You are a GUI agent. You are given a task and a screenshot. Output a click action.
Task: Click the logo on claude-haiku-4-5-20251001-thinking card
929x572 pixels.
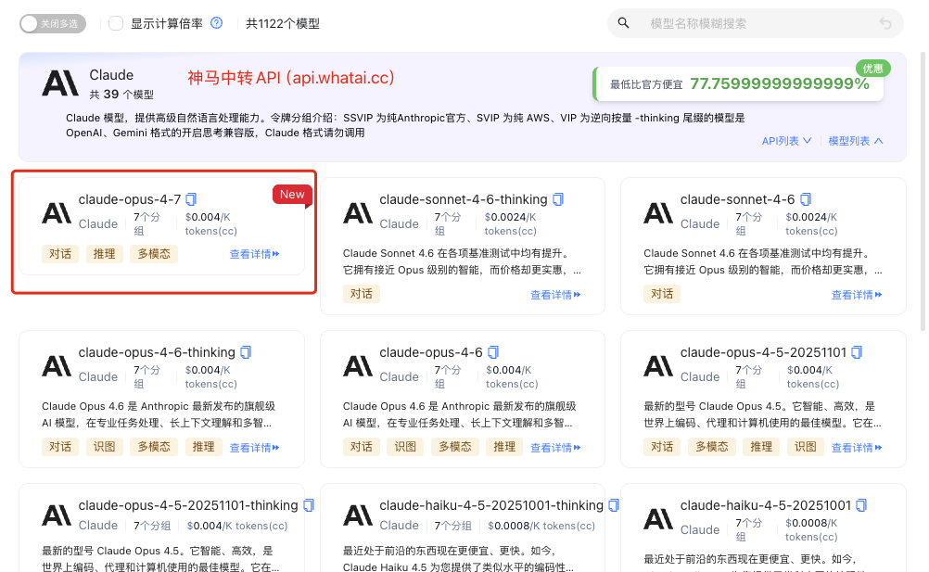click(x=358, y=515)
